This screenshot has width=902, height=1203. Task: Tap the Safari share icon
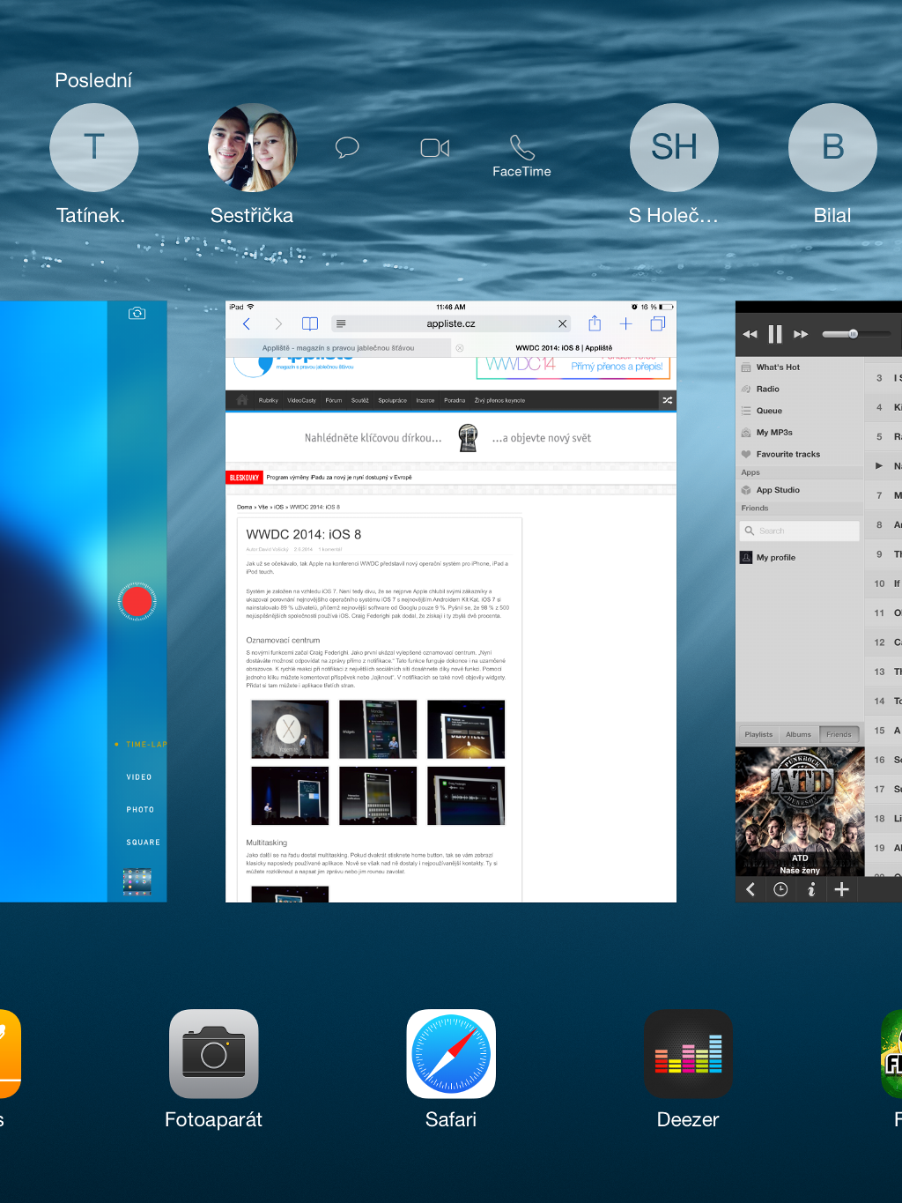pos(595,323)
